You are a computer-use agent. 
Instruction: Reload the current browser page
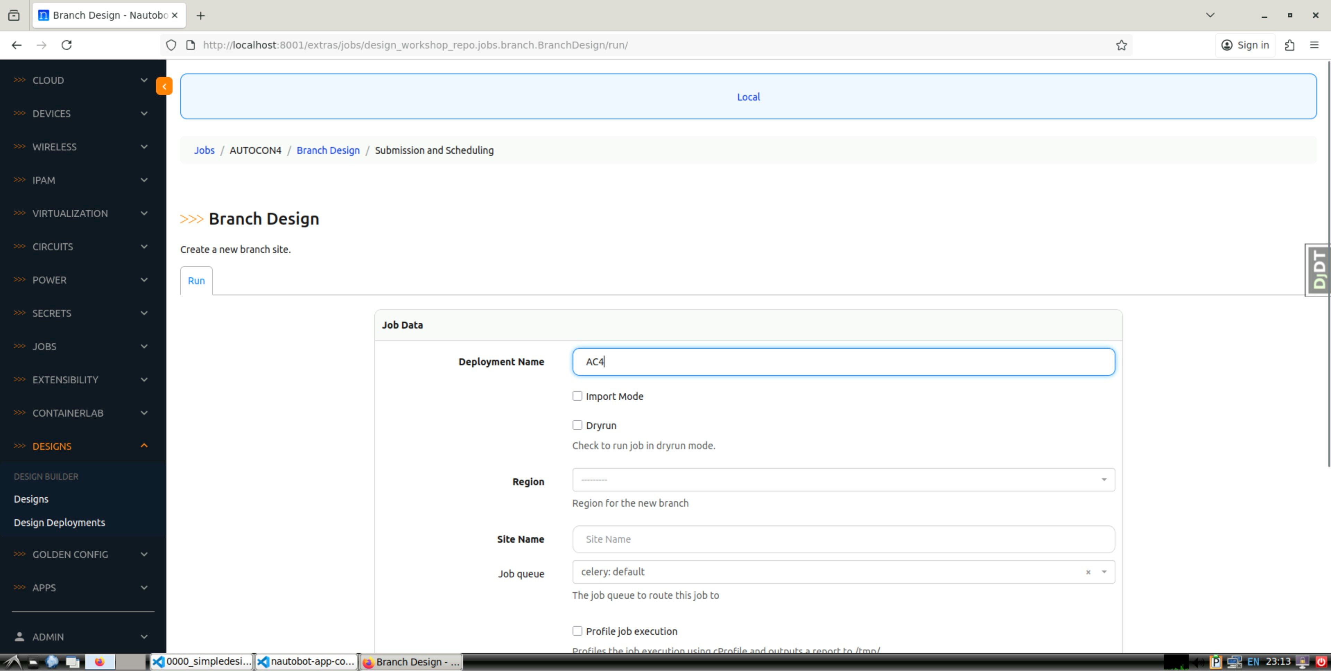tap(67, 45)
